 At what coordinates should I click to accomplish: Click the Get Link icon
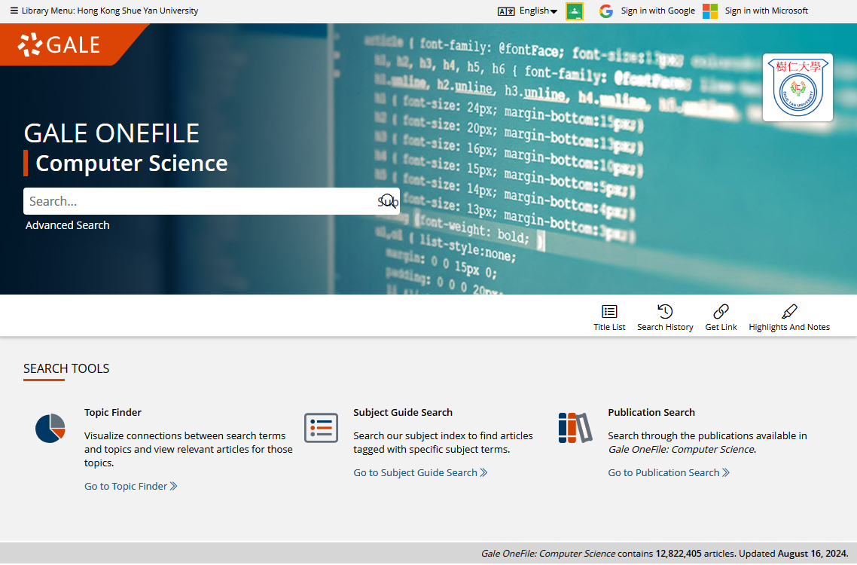721,312
